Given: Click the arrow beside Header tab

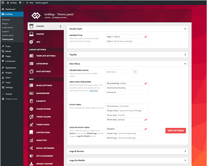Looking at the screenshot, I should click(60, 26).
